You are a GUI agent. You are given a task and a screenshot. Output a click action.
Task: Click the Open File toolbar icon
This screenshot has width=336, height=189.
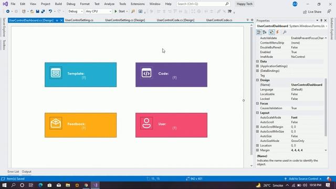pyautogui.click(x=31, y=12)
